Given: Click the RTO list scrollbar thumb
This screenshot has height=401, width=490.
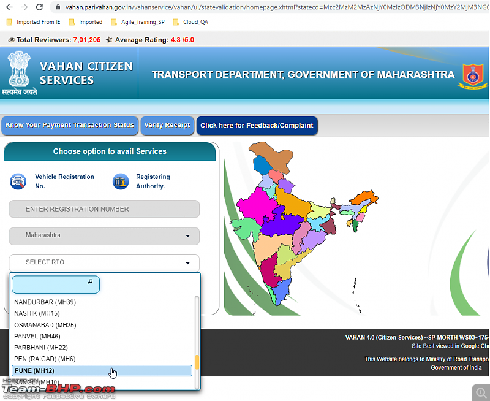Looking at the screenshot, I should click(x=197, y=362).
